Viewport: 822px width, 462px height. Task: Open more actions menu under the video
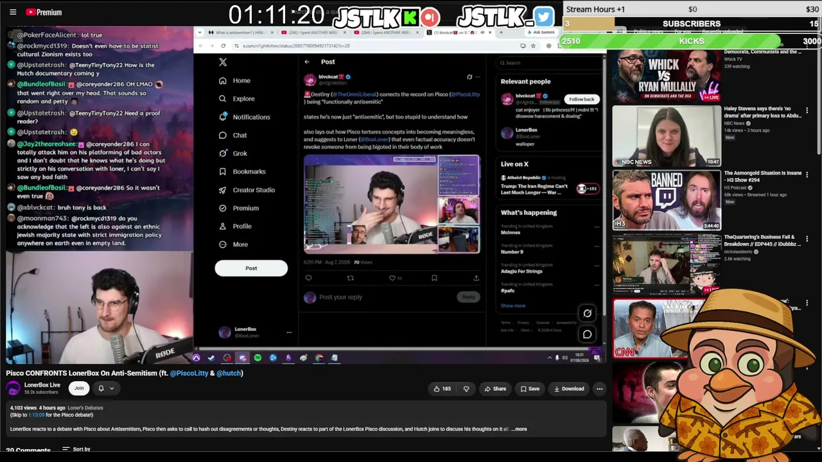pos(599,389)
